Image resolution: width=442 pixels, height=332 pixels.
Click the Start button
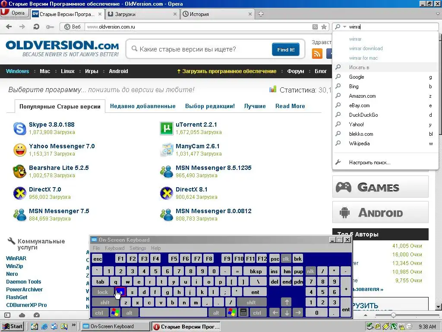[x=13, y=326]
